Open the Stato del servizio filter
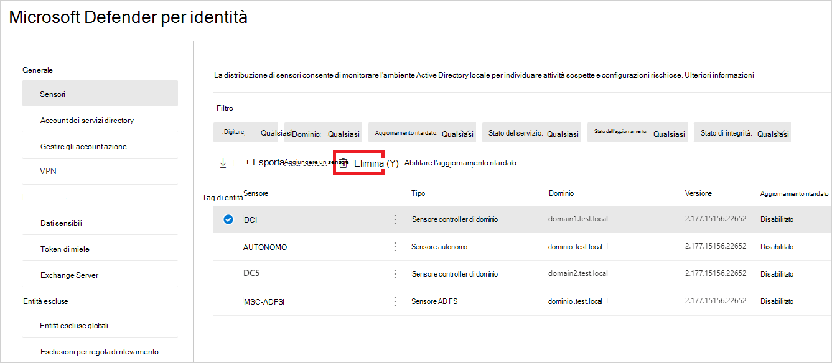The height and width of the screenshot is (363, 832). [532, 133]
